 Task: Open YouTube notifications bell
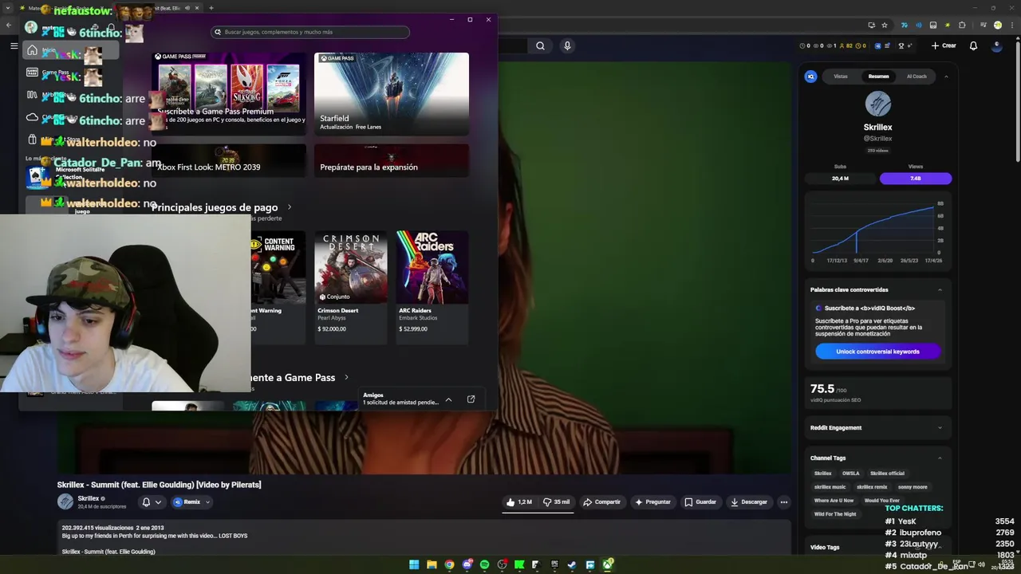pyautogui.click(x=973, y=45)
